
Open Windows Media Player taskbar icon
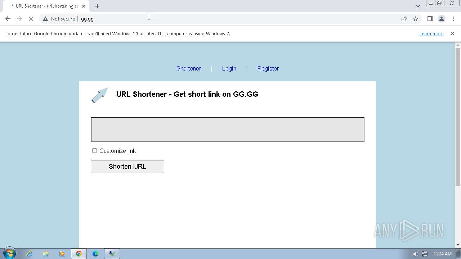62,254
